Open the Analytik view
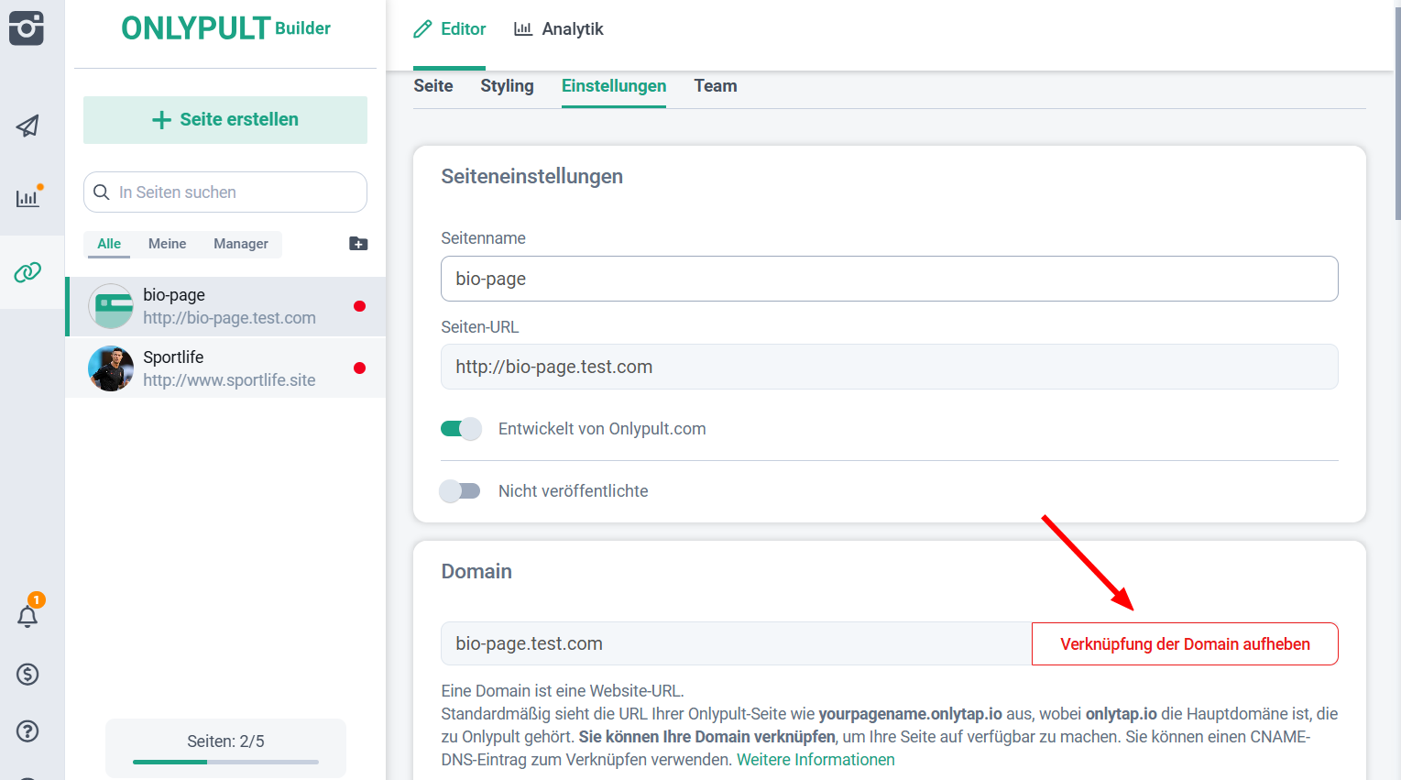Screen dimensions: 1401x780 click(558, 29)
